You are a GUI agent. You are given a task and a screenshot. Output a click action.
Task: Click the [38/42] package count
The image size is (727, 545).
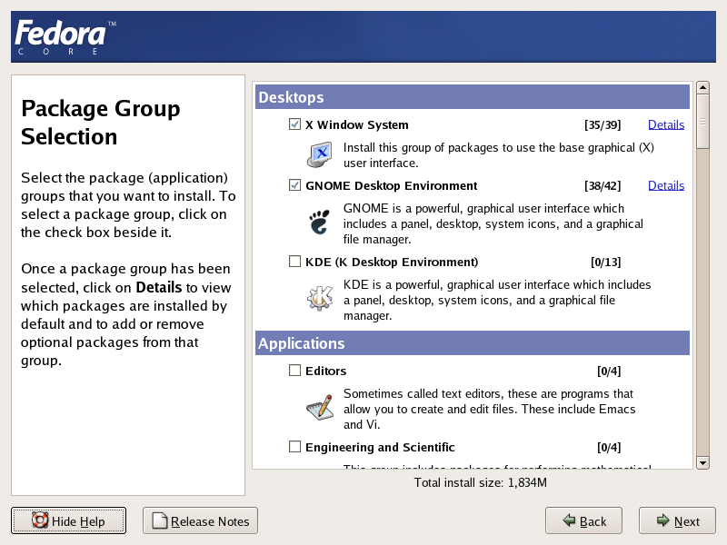tap(603, 185)
